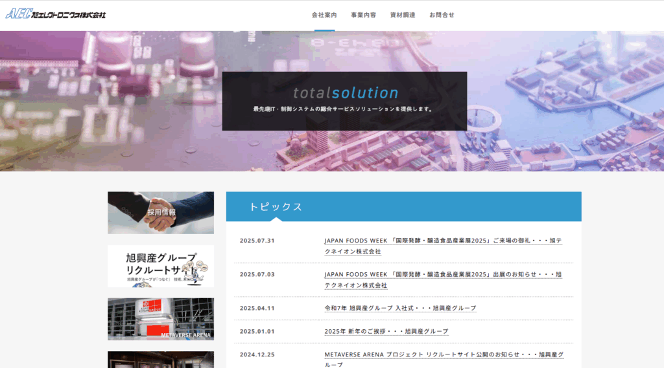Select 資材調達 in the top navigation
The width and height of the screenshot is (664, 368).
pos(403,15)
